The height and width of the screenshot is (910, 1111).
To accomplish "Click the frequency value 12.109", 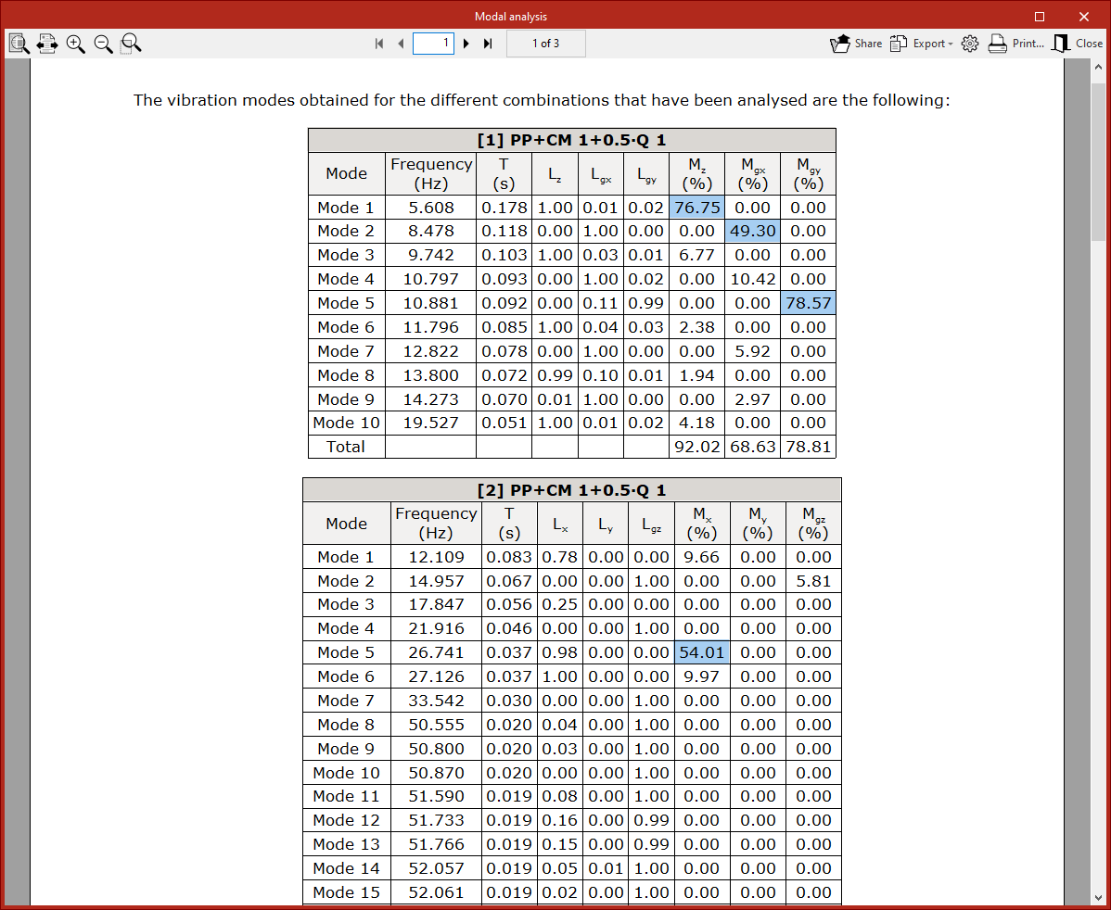I will 437,557.
